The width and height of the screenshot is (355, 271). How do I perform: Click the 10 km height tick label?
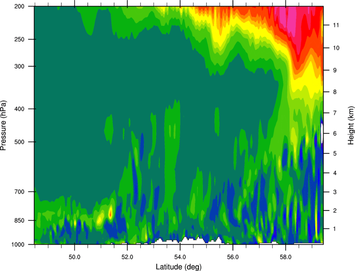coord(336,48)
